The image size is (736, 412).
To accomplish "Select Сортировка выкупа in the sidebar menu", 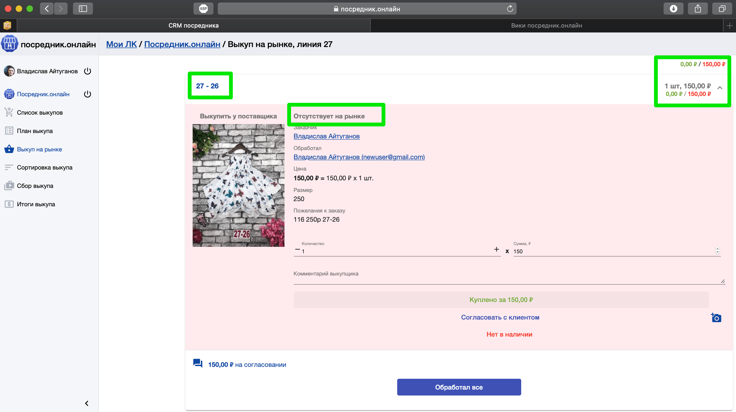I will pyautogui.click(x=45, y=167).
